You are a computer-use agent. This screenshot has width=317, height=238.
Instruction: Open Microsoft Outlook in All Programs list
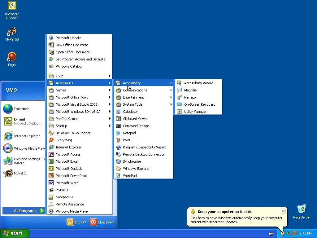79,169
